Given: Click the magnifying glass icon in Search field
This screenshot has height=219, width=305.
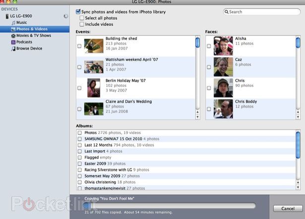Looking at the screenshot, I should tap(227, 12).
